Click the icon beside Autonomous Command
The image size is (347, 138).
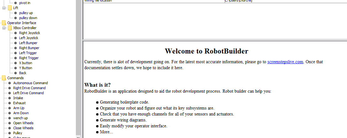point(9,83)
